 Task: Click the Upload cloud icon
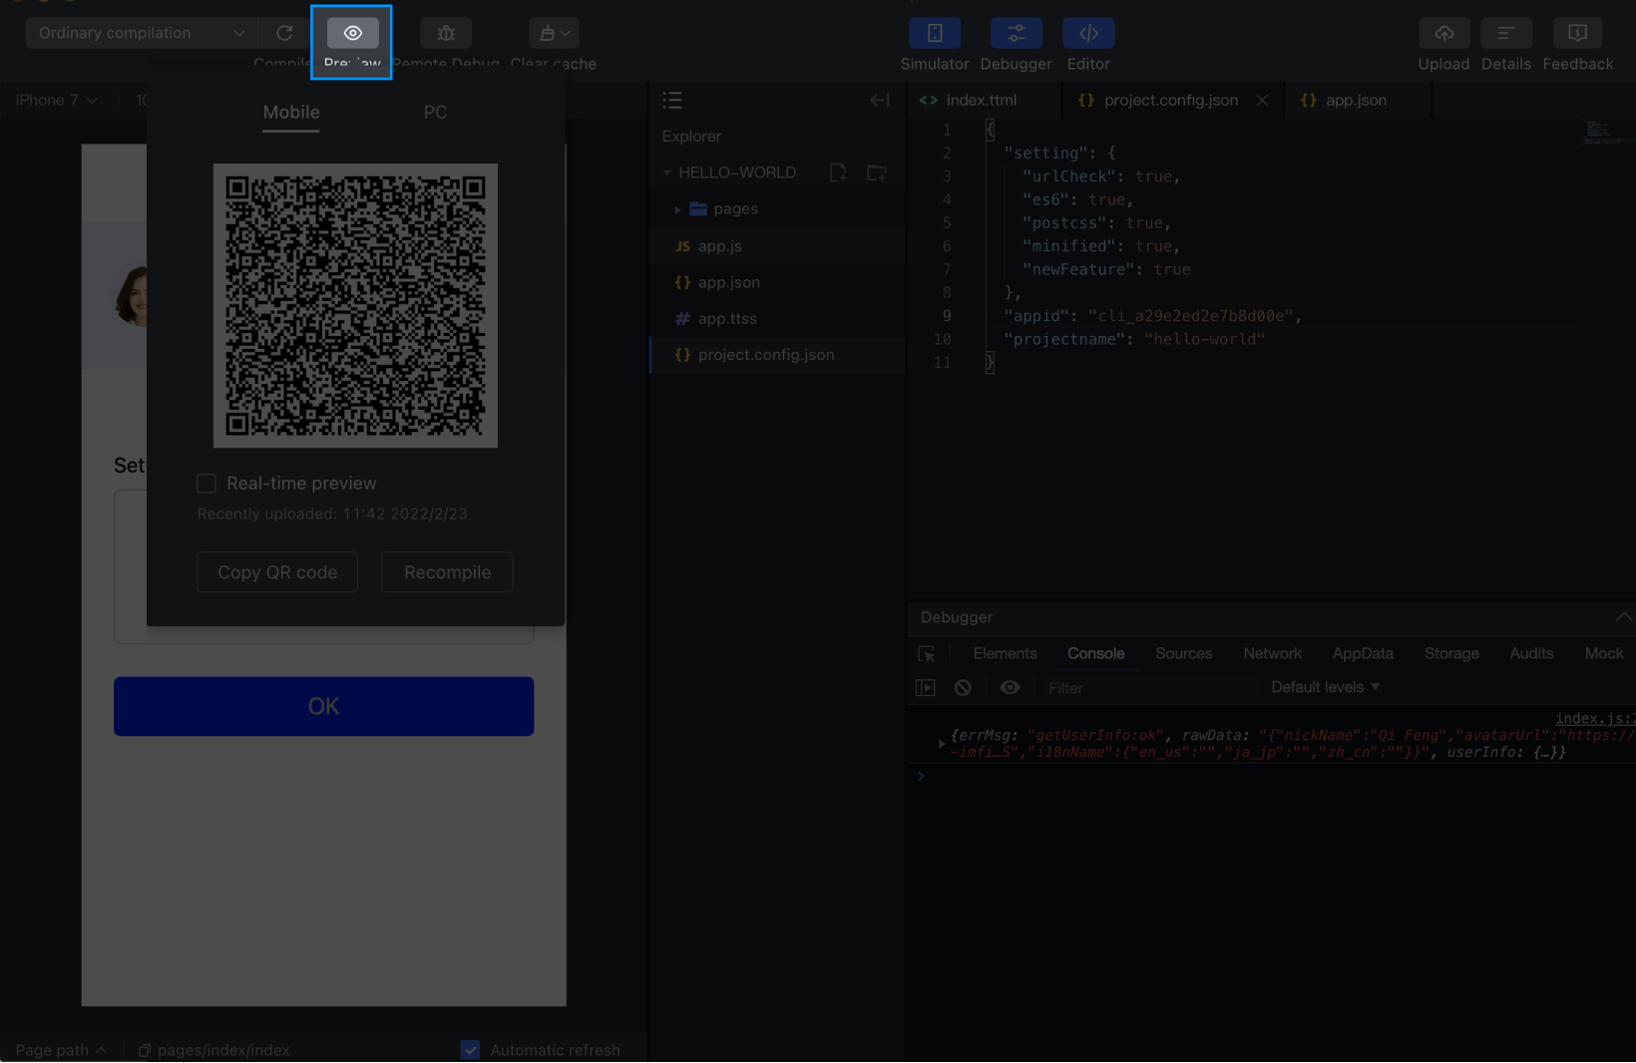pyautogui.click(x=1443, y=33)
